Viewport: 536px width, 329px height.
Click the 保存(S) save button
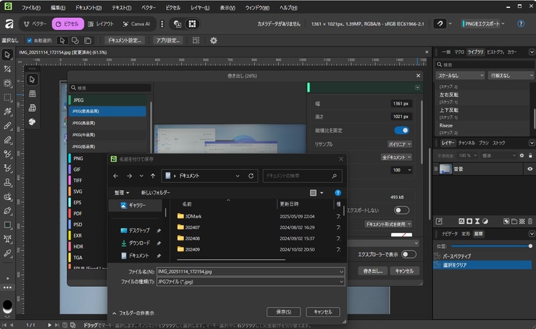coord(283,312)
